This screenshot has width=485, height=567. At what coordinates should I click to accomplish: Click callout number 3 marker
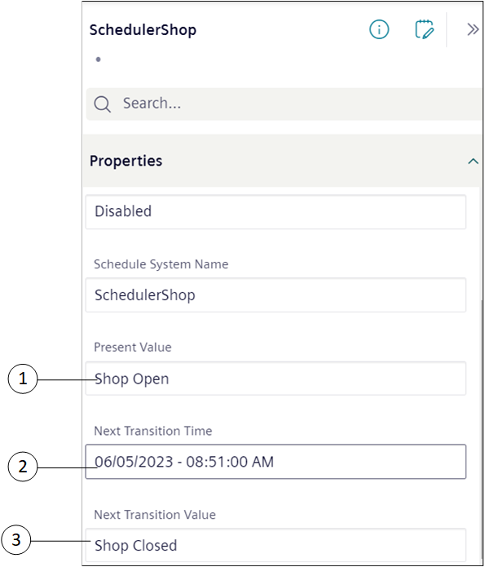pos(16,540)
